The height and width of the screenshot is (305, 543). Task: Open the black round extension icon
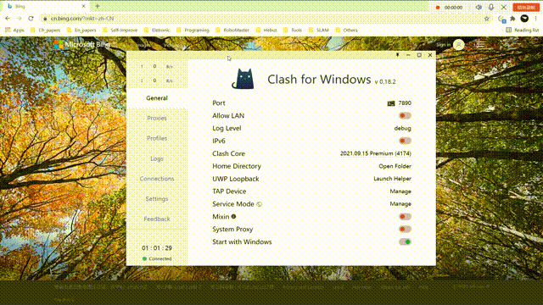pos(524,19)
